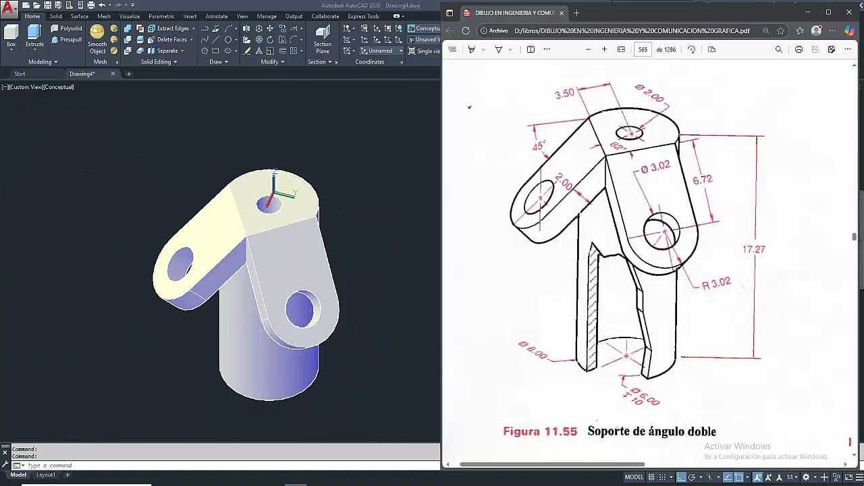Toggle 2D object snap
The width and height of the screenshot is (864, 486).
[739, 477]
